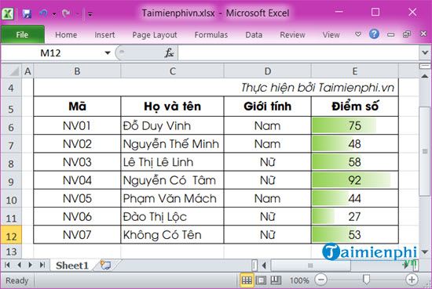The image size is (432, 289).
Task: Insert a new worksheet with the tab icon
Action: click(105, 265)
